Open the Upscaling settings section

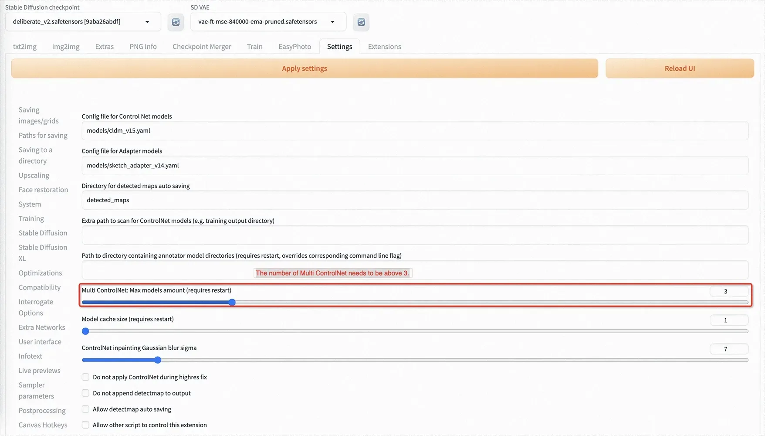(x=34, y=175)
